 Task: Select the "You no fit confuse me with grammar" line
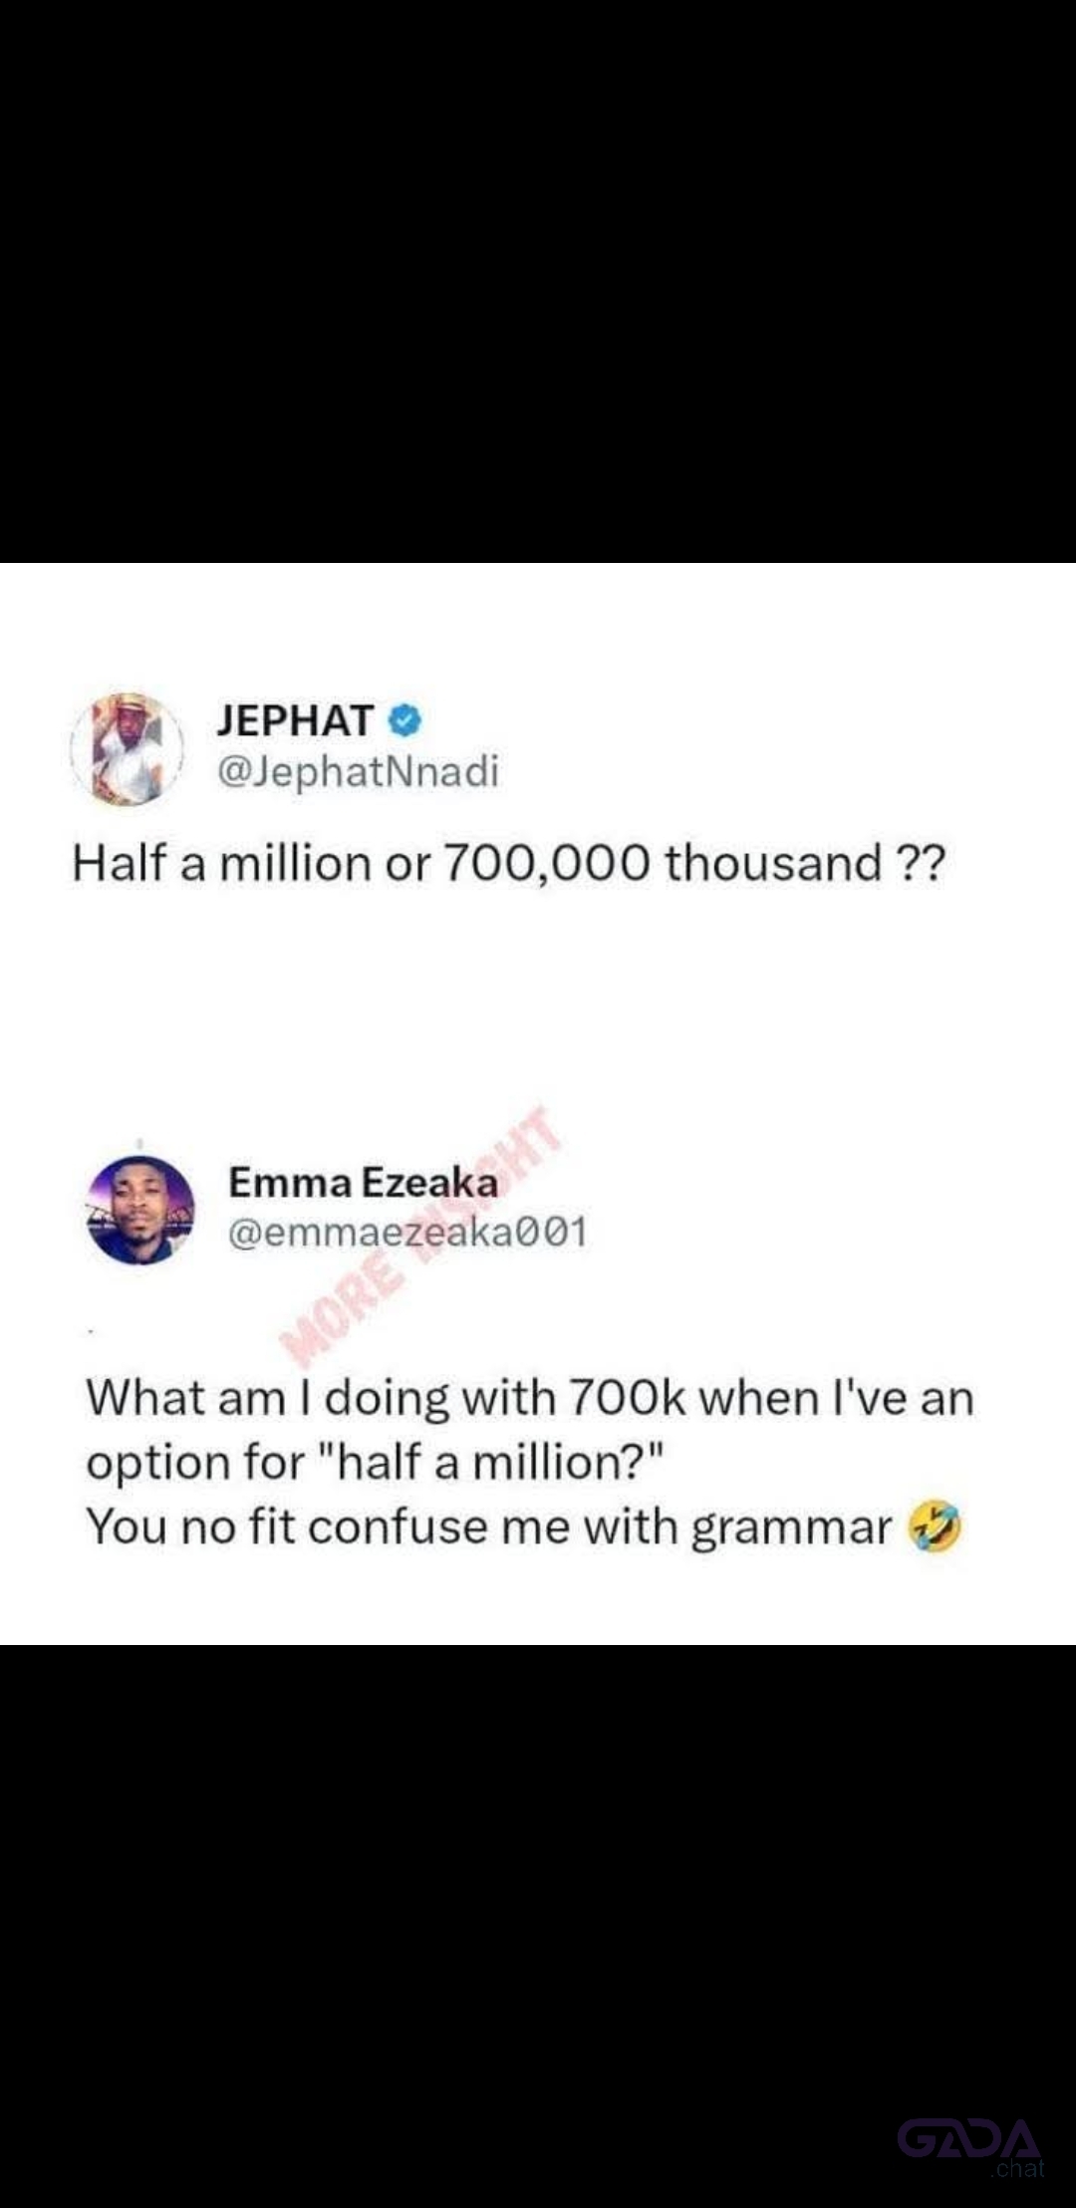tap(488, 1527)
